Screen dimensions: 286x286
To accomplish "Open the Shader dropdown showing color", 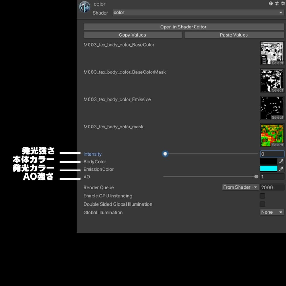I will [198, 13].
